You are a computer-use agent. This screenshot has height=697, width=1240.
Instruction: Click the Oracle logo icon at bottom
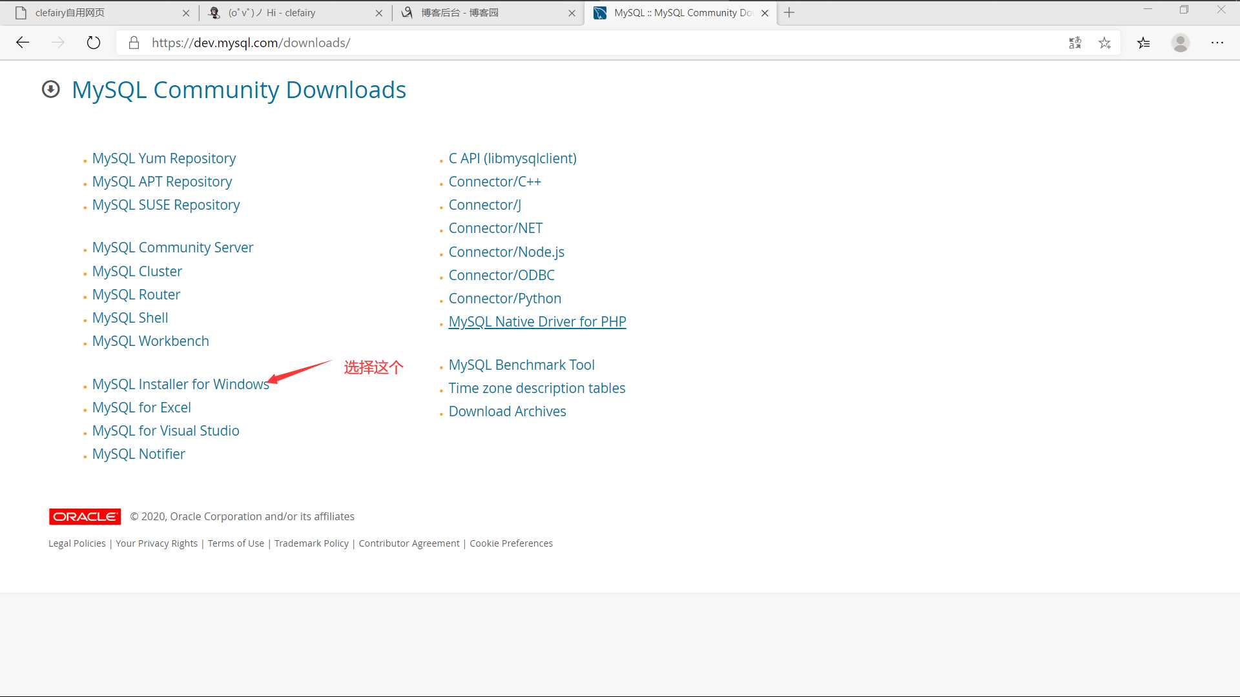pos(85,516)
